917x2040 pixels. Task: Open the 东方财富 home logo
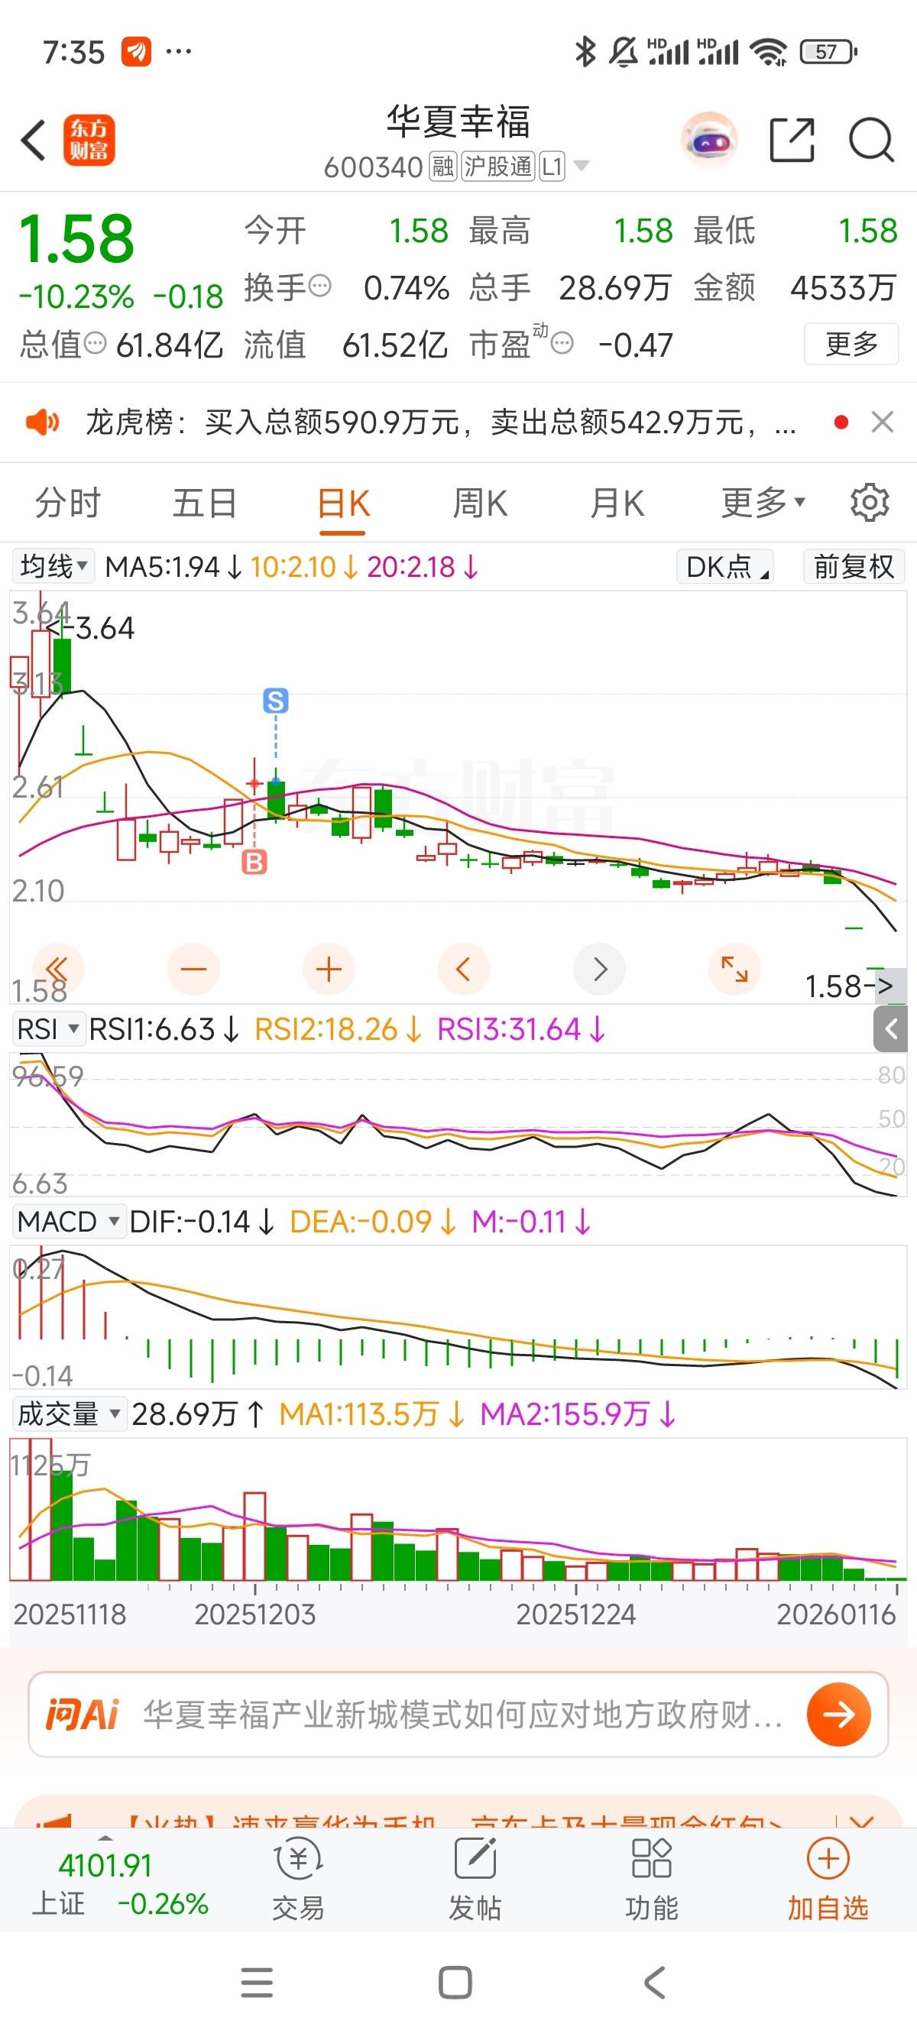(89, 140)
